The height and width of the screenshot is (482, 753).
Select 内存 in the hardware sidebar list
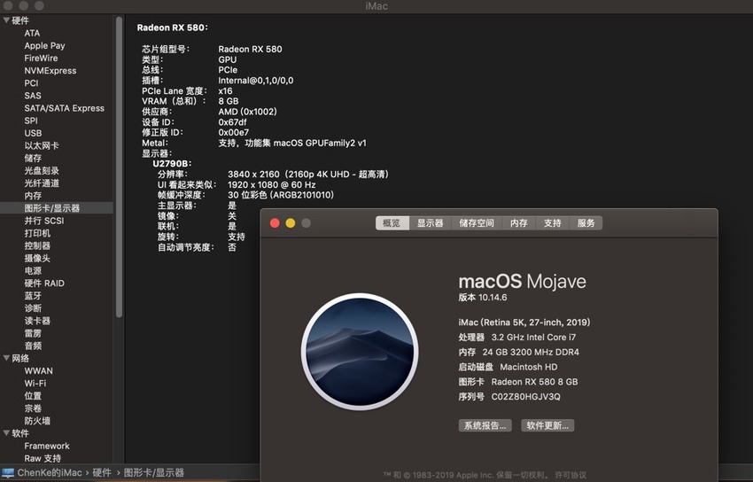tap(33, 196)
